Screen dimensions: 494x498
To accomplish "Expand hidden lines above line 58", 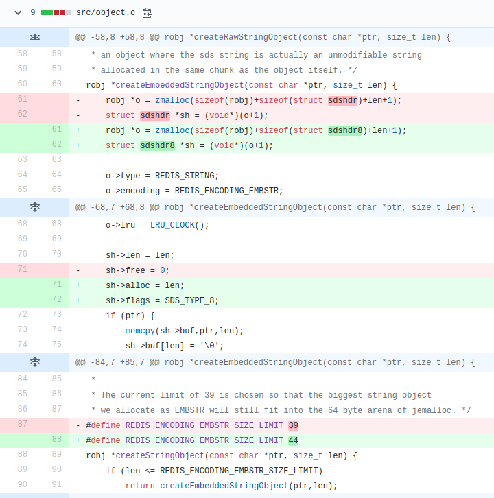I will tap(34, 36).
